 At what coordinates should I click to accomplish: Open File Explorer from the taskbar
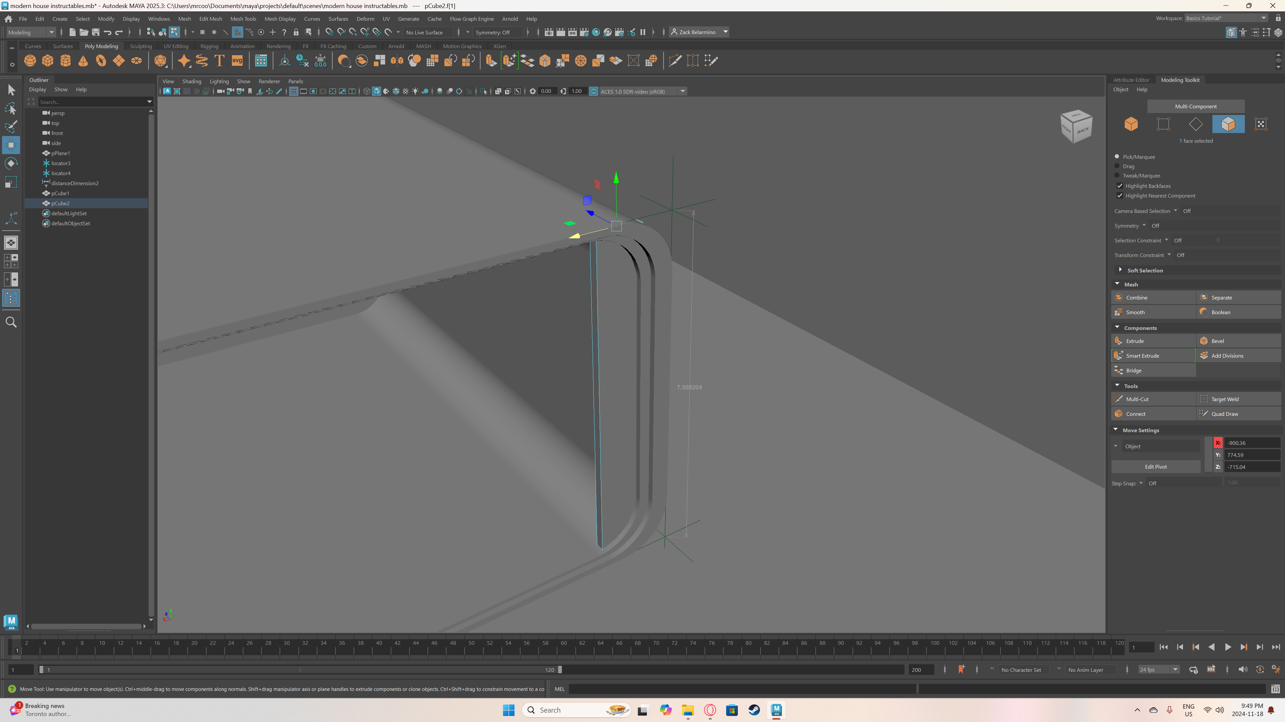pyautogui.click(x=688, y=710)
